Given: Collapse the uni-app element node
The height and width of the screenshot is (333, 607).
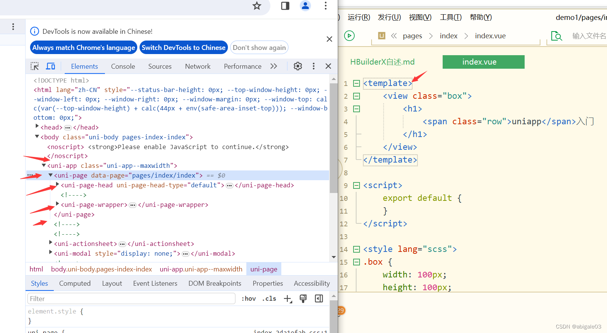Looking at the screenshot, I should coord(44,165).
